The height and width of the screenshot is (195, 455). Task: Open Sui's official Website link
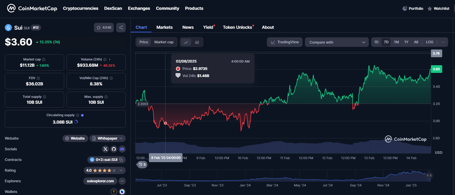point(75,138)
